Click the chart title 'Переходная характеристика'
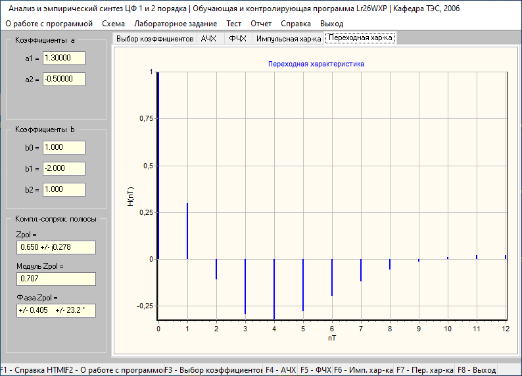 (316, 64)
